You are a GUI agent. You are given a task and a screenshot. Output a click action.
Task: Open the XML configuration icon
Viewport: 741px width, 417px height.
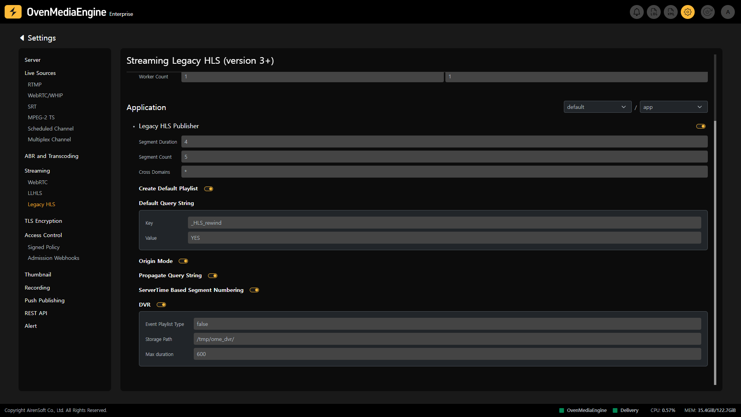671,12
